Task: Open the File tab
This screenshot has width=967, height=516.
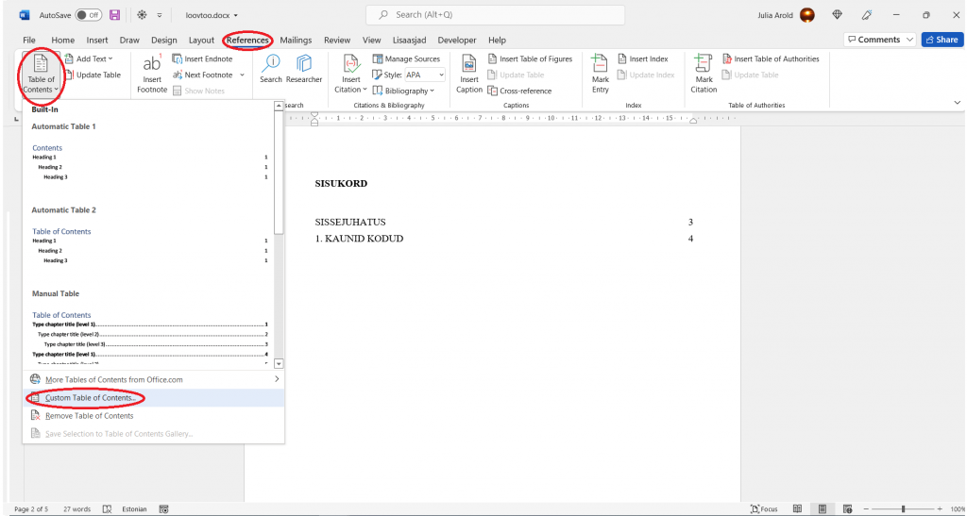Action: click(29, 40)
